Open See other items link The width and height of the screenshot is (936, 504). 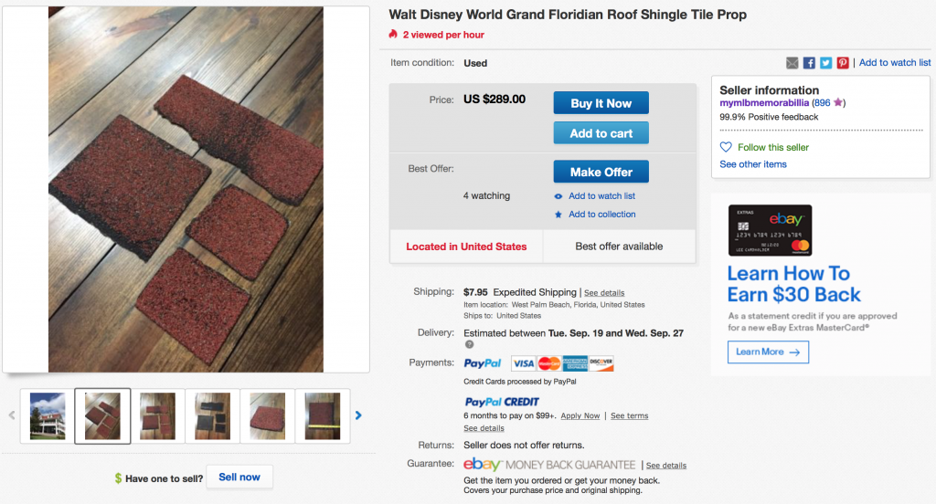[x=753, y=164]
